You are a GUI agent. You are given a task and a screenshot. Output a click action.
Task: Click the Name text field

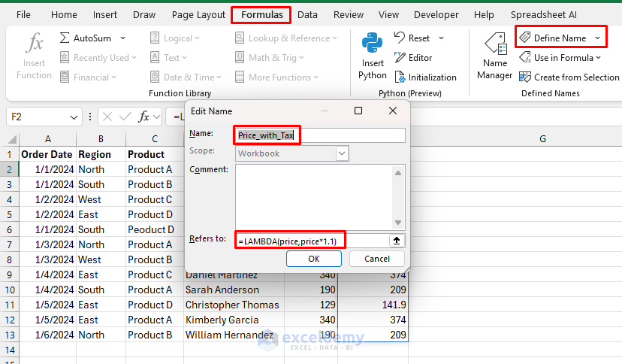tap(319, 135)
